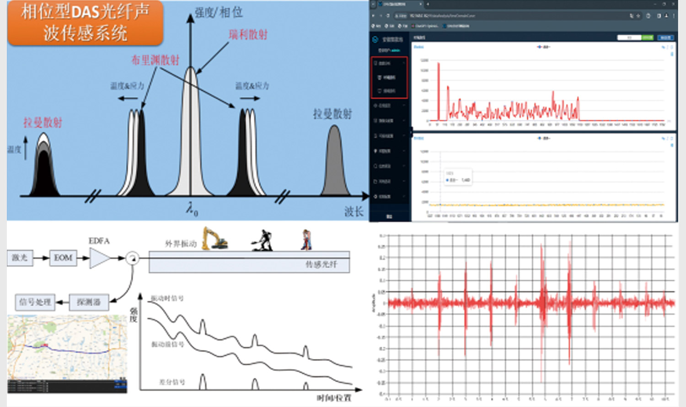The image size is (686, 407).
Task: Bookmark page with the star icon
Action: (638, 16)
